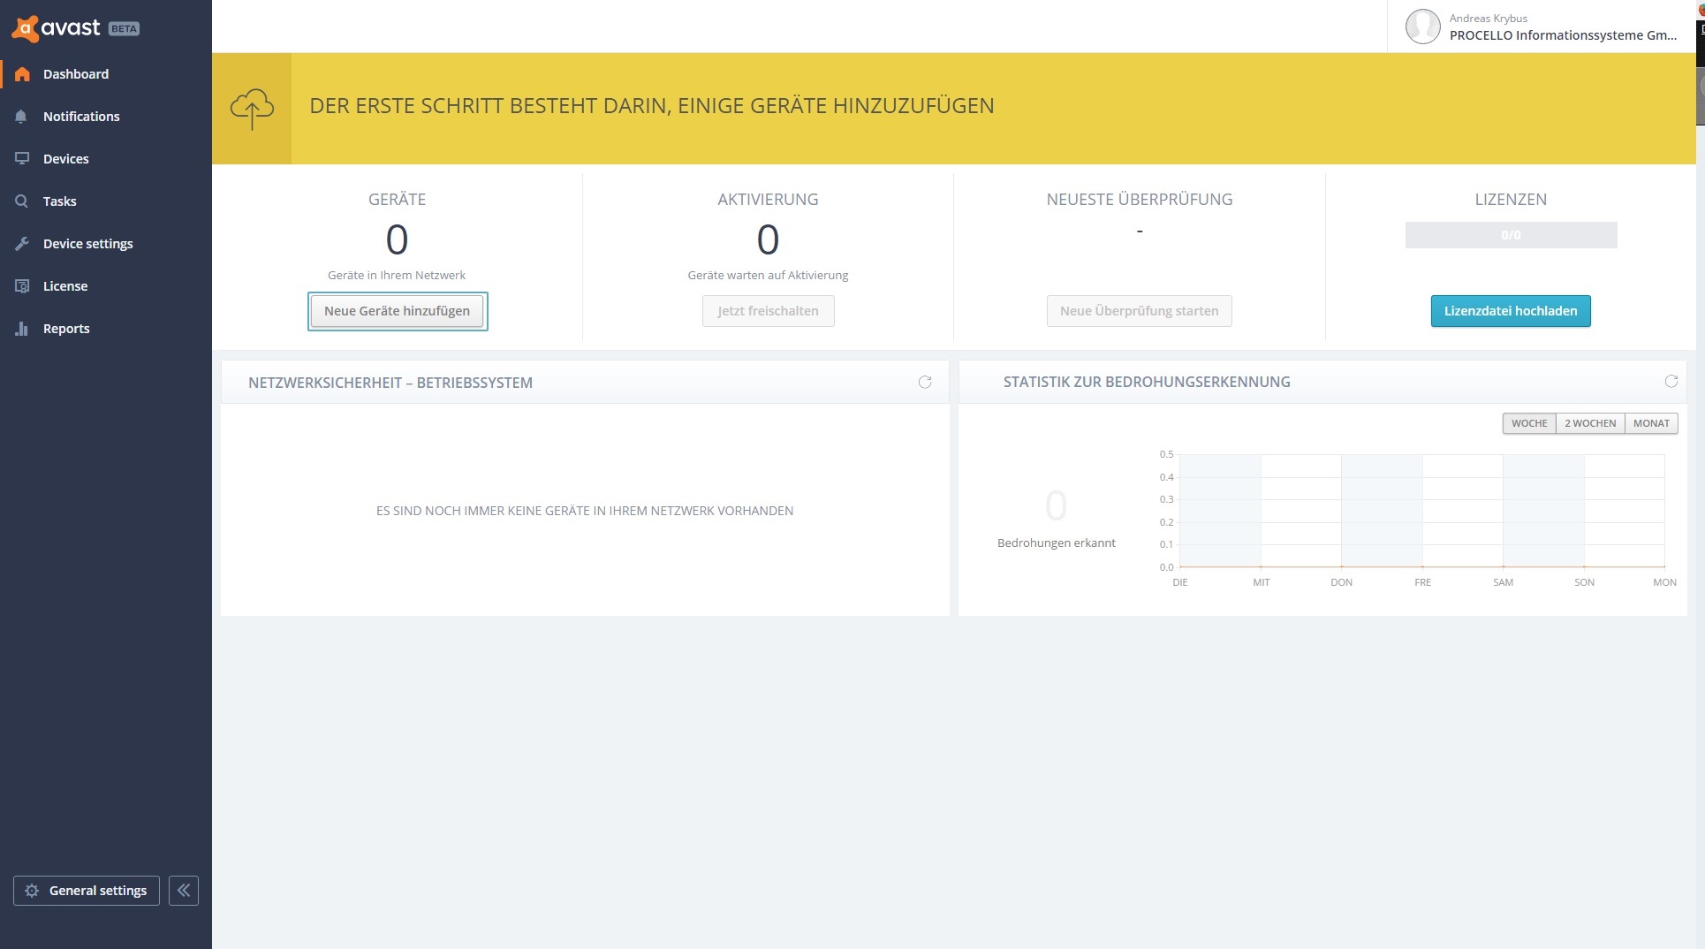Click Jetzt freischalten button

(769, 311)
